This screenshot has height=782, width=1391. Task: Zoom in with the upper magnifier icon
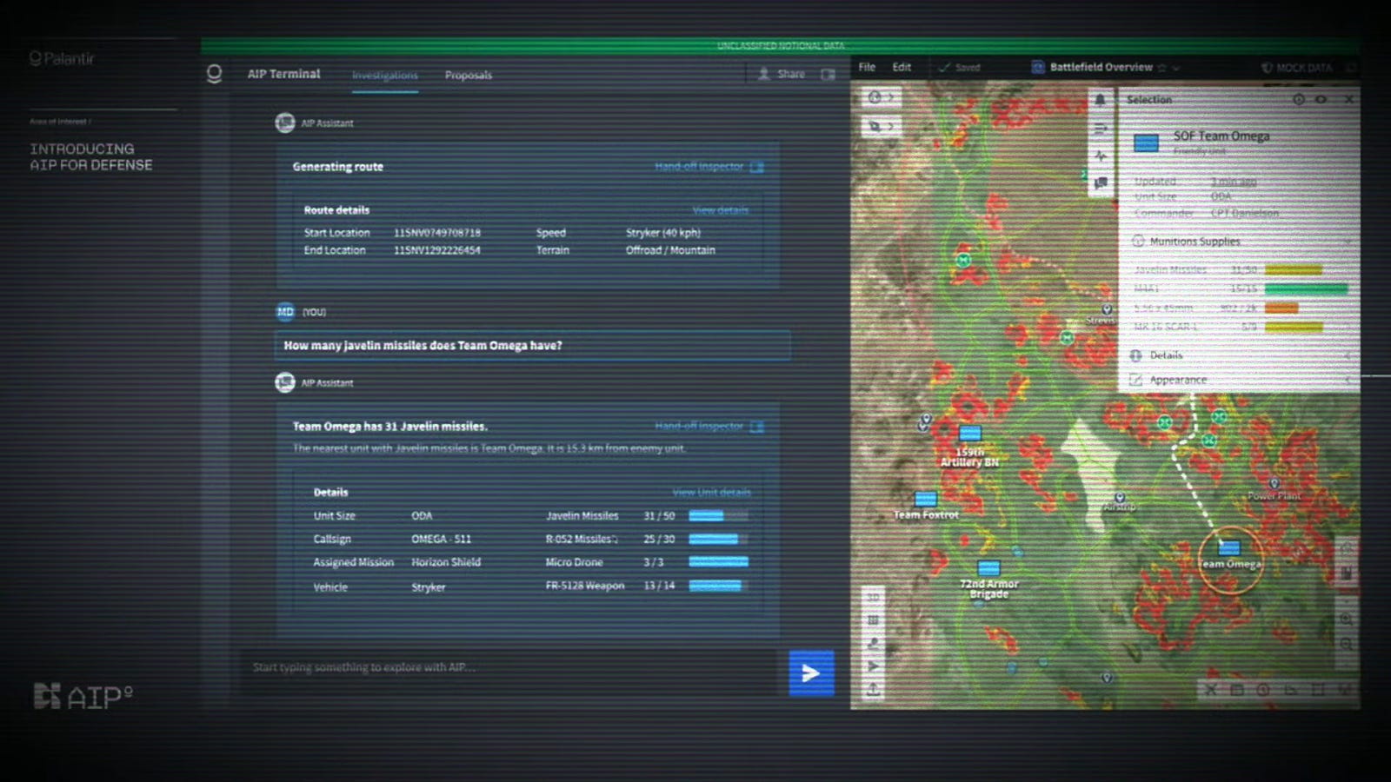point(1346,620)
